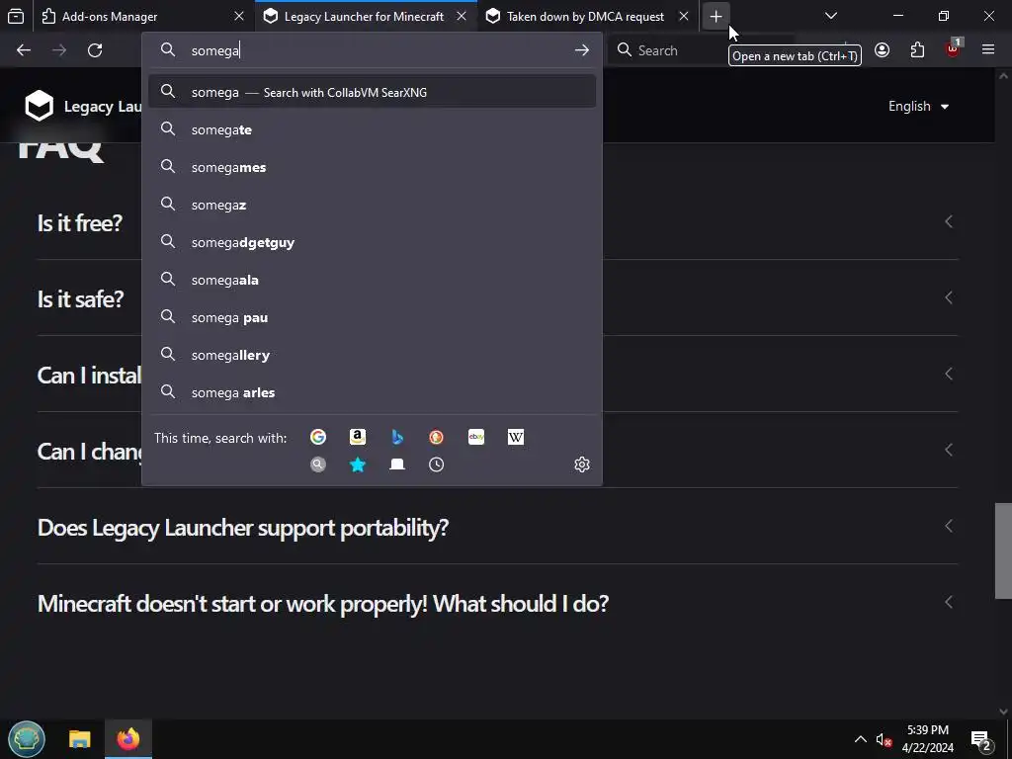This screenshot has height=759, width=1012.
Task: Search in Bookmarks using the star icon
Action: (x=358, y=464)
